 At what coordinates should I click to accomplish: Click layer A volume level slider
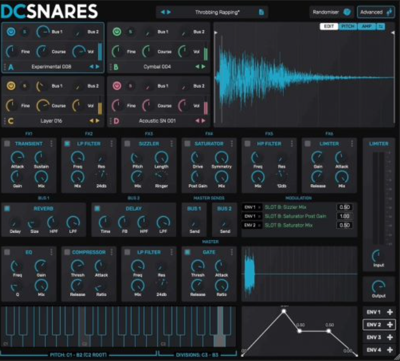pos(100,52)
